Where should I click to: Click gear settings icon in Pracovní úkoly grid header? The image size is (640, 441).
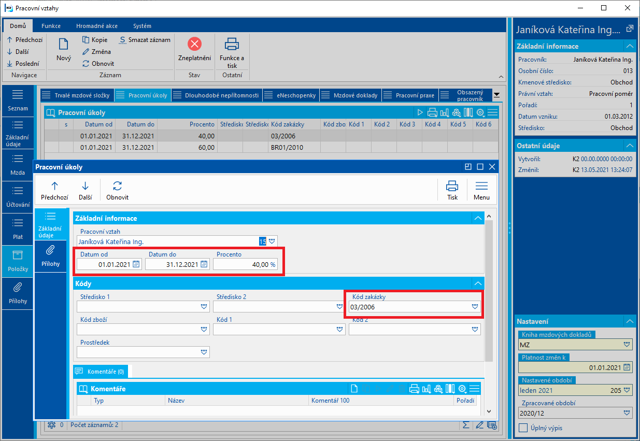tap(480, 112)
